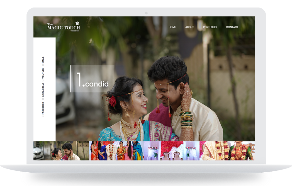Screen dimensions: 292x186
Task: Go to the About page
Action: [189, 27]
